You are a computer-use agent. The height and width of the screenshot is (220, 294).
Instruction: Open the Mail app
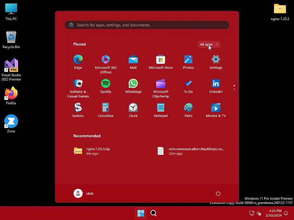click(x=133, y=62)
